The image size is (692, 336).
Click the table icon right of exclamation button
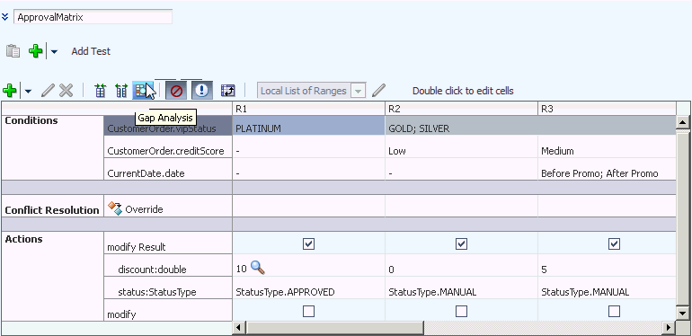click(x=227, y=91)
